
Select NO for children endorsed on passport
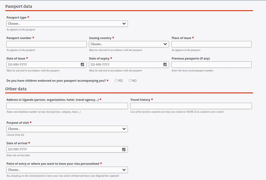click(130, 81)
